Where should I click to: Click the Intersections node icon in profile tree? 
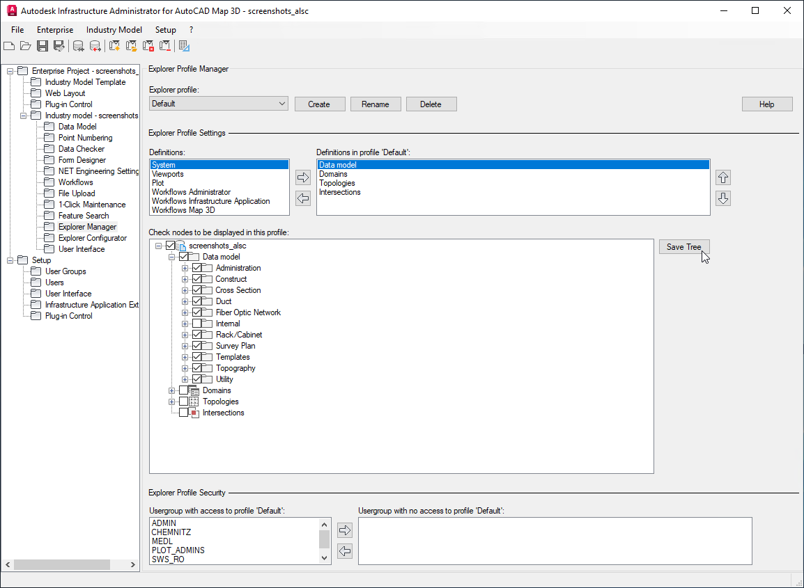(194, 413)
